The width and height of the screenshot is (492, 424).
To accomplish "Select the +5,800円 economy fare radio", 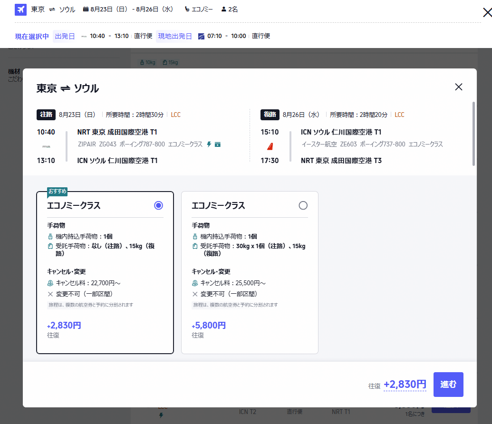I will pyautogui.click(x=303, y=205).
